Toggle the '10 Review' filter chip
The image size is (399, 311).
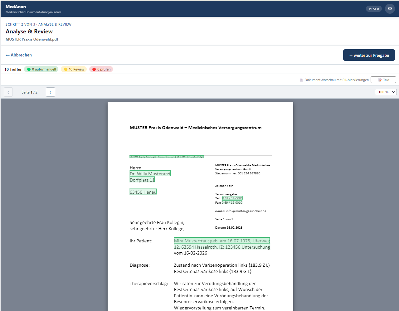pyautogui.click(x=74, y=69)
